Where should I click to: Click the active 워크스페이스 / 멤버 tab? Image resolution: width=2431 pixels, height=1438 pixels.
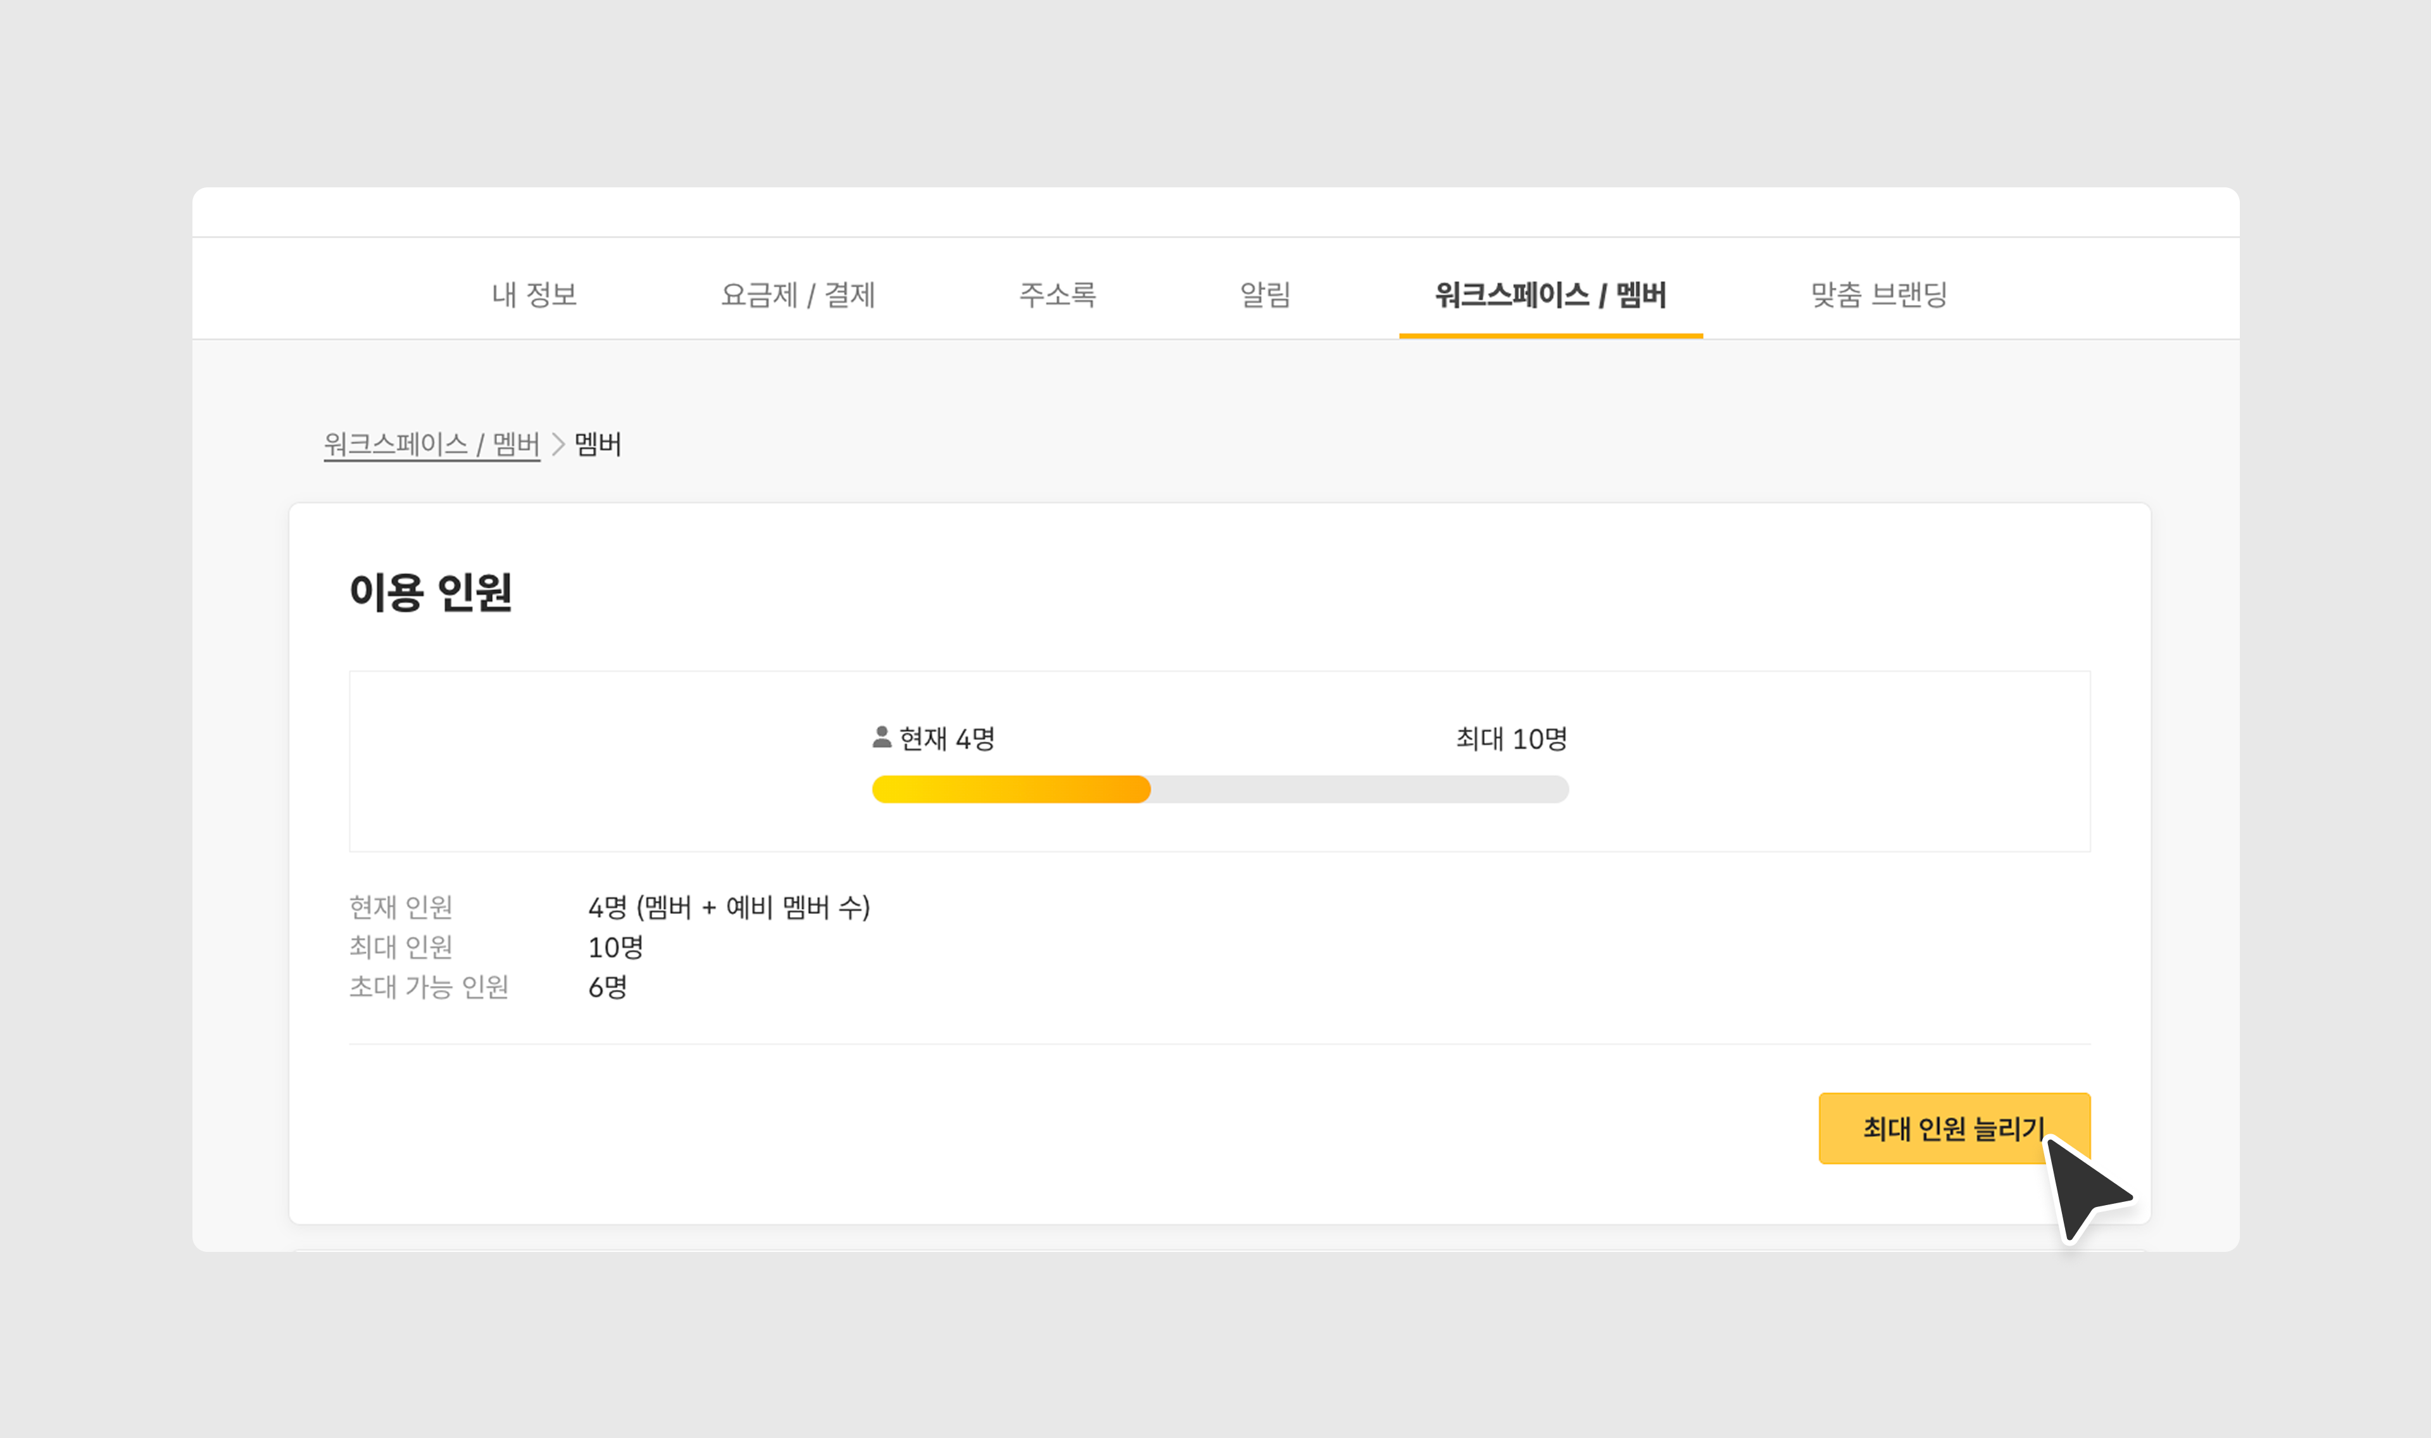click(1550, 294)
